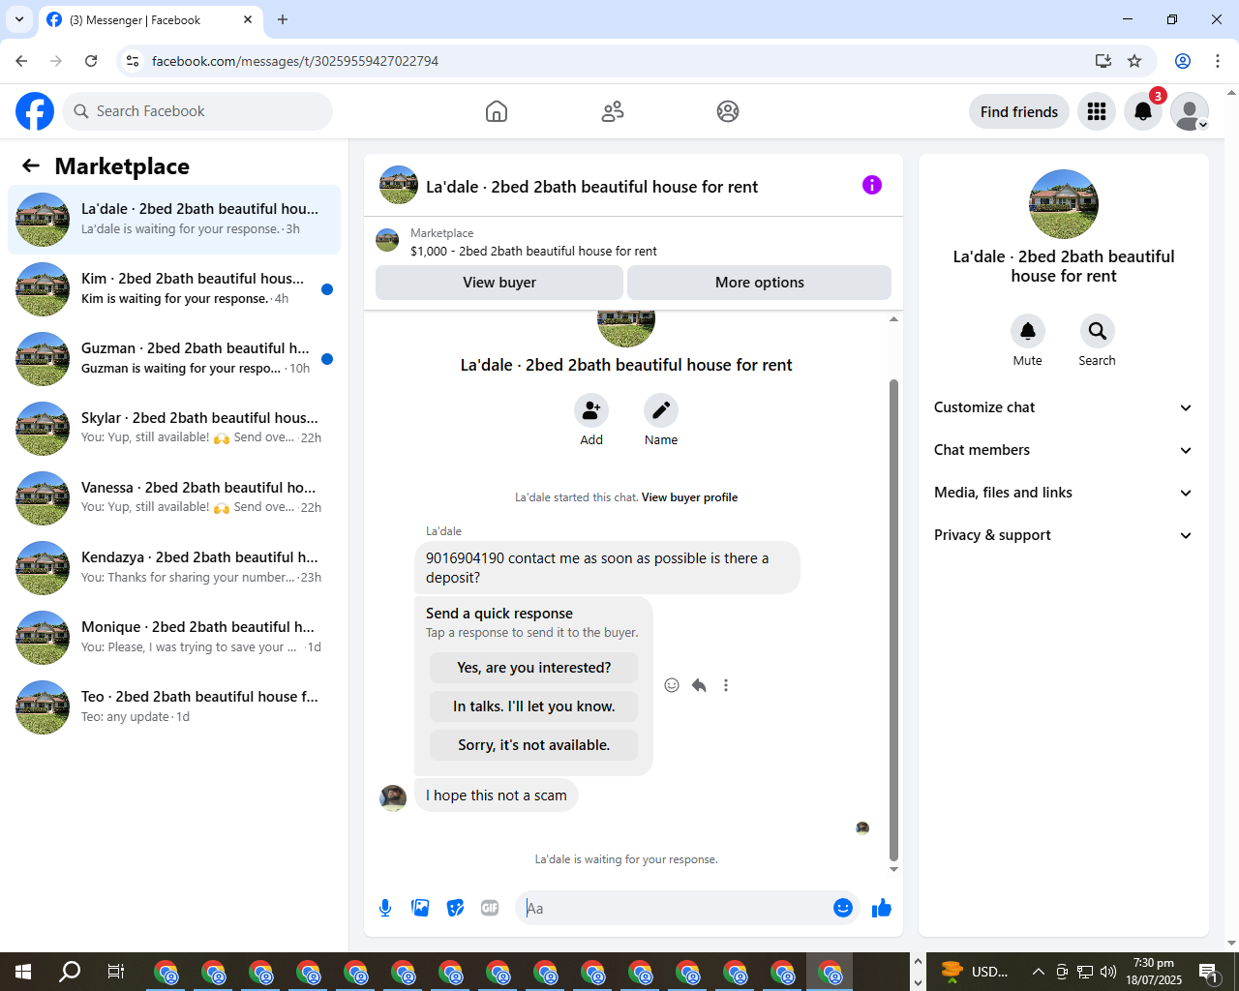Expand Privacy & support section
Image resolution: width=1239 pixels, height=991 pixels.
tap(1064, 535)
